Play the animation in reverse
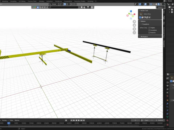Screen dimensions: 174x130 coord(76,120)
